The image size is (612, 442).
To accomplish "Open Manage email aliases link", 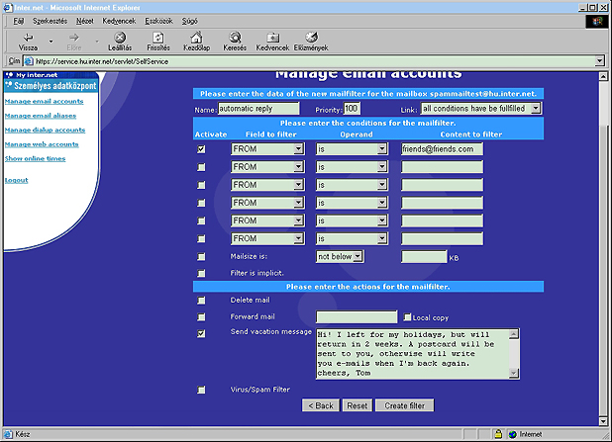I will [42, 116].
